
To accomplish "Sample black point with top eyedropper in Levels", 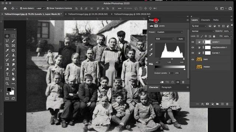I will click(151, 45).
